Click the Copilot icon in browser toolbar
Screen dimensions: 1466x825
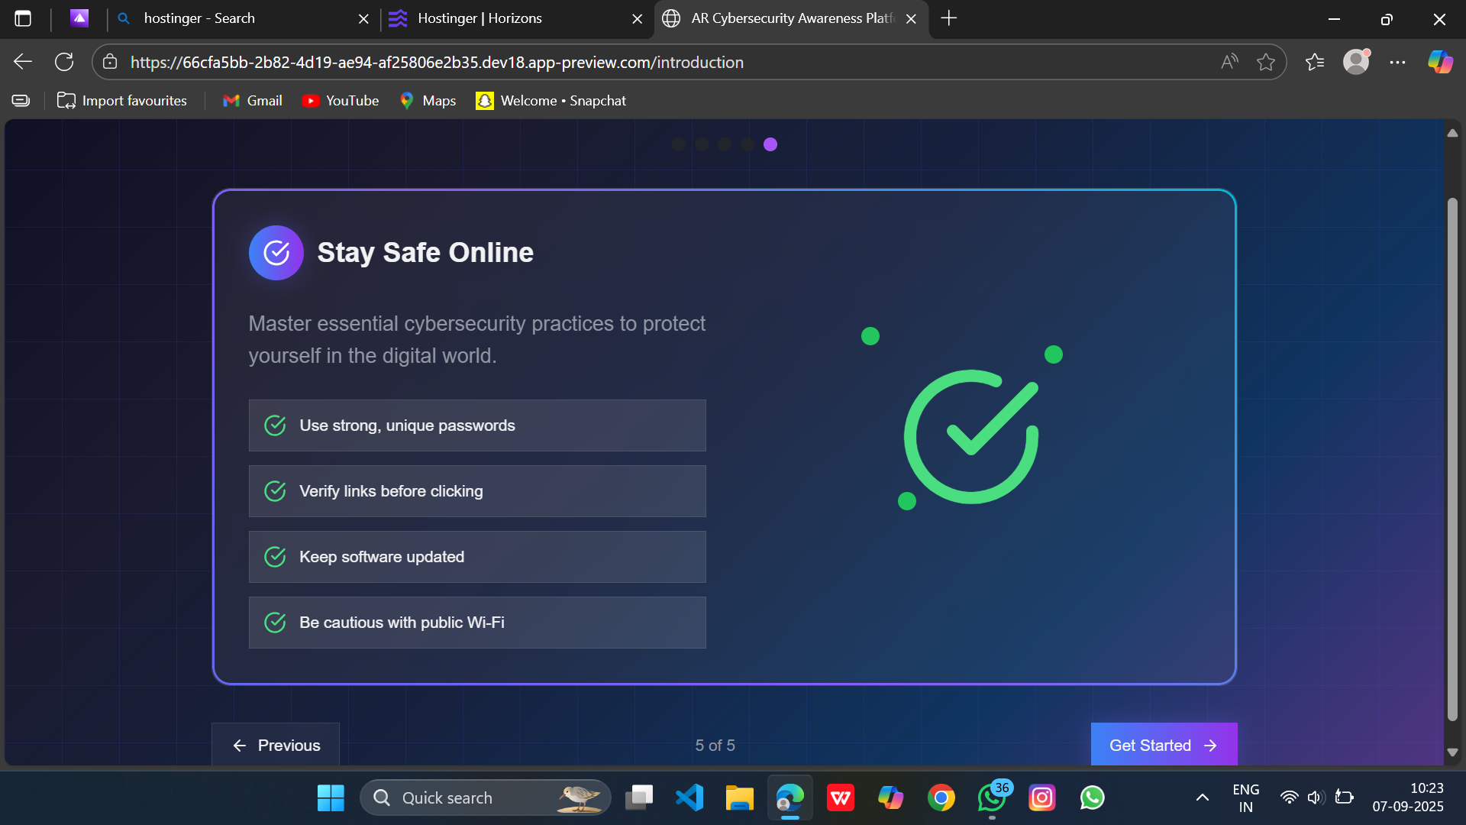pyautogui.click(x=1440, y=62)
